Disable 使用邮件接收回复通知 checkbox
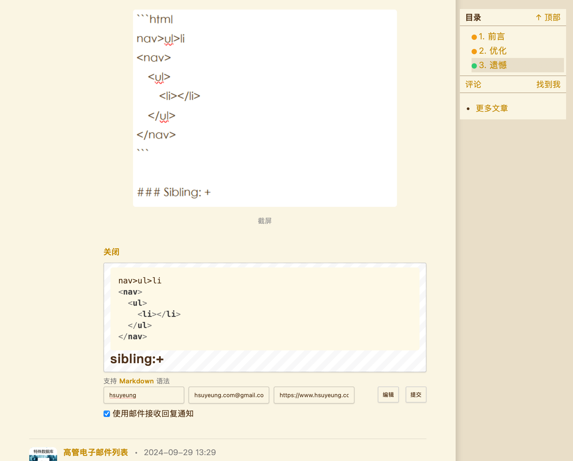Image resolution: width=573 pixels, height=461 pixels. pyautogui.click(x=106, y=414)
